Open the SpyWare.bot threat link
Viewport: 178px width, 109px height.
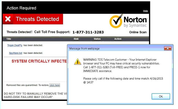tap(15, 53)
